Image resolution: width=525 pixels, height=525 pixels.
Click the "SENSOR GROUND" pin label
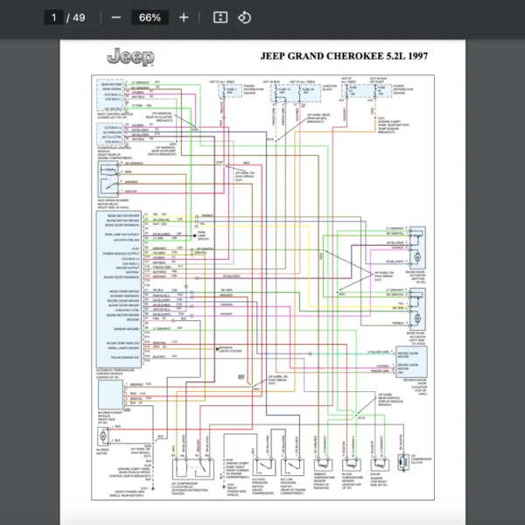(126, 329)
